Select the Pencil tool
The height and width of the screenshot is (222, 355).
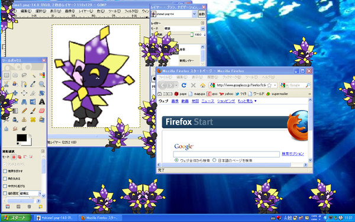(24, 111)
